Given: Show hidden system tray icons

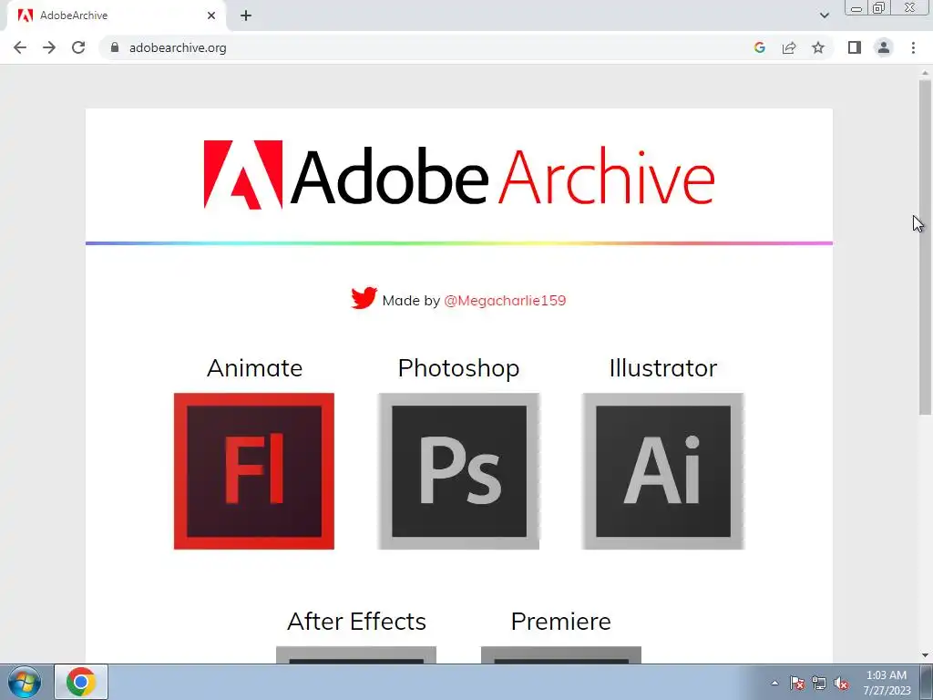Looking at the screenshot, I should click(774, 683).
